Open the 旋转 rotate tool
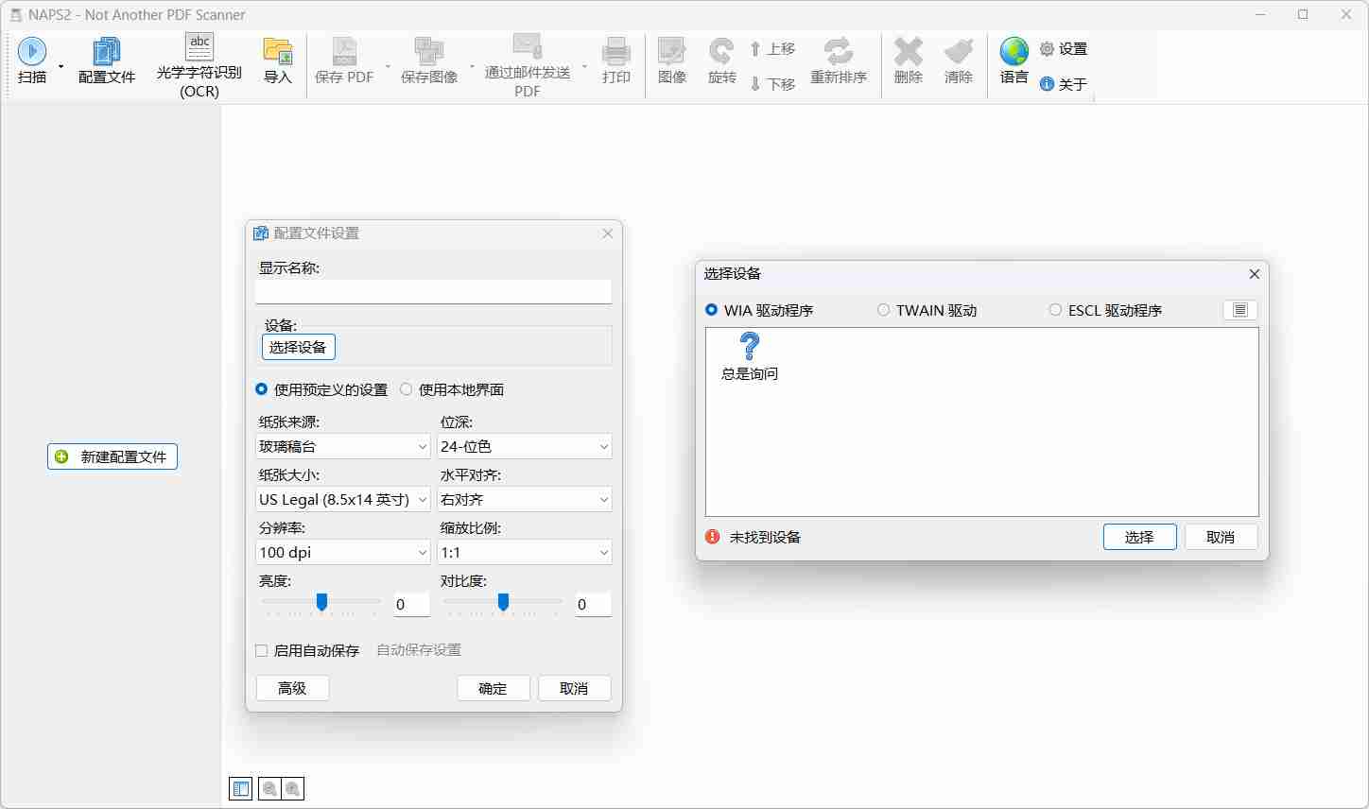This screenshot has height=809, width=1369. pyautogui.click(x=721, y=61)
